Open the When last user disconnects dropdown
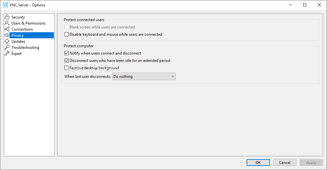The height and width of the screenshot is (170, 327). pos(144,76)
